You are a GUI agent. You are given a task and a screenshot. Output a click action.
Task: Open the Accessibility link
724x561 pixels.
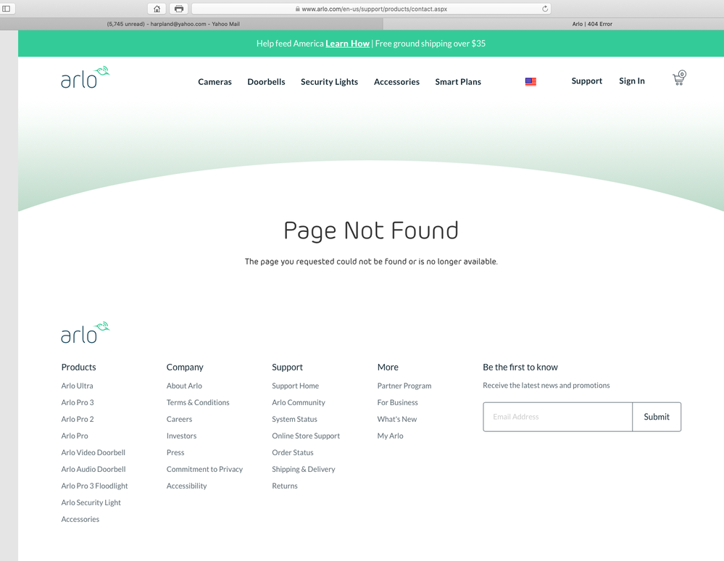pyautogui.click(x=186, y=486)
